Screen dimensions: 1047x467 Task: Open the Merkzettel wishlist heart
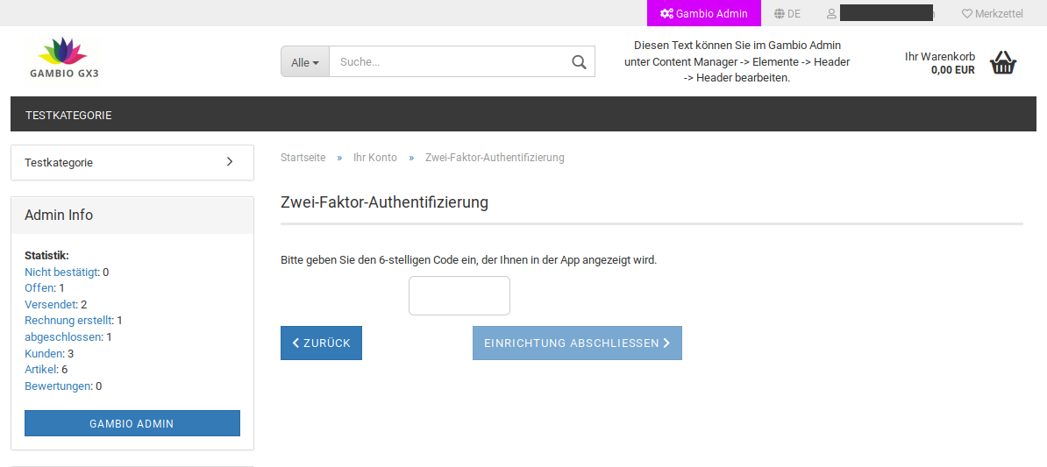point(967,14)
